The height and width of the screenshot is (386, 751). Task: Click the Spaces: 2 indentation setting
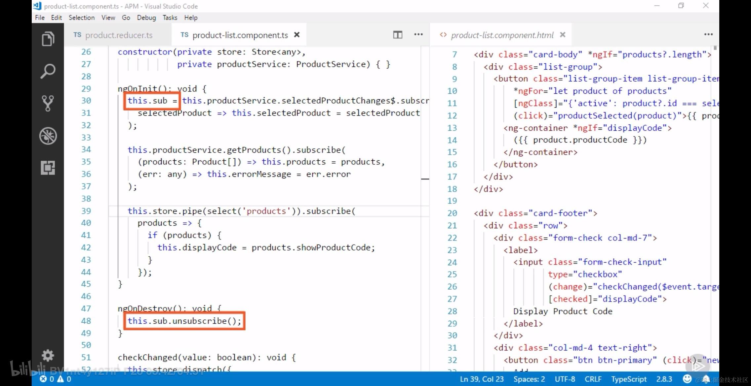[529, 379]
